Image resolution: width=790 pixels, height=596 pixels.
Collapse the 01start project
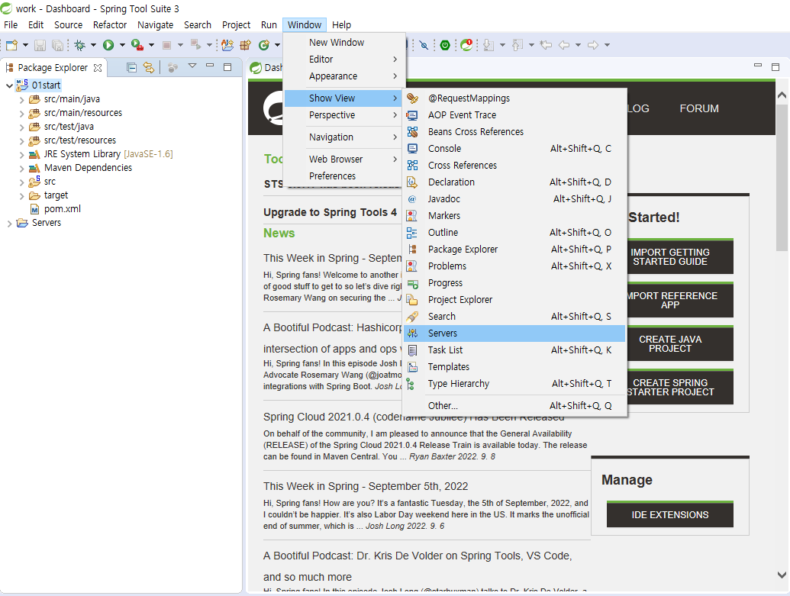pyautogui.click(x=9, y=85)
